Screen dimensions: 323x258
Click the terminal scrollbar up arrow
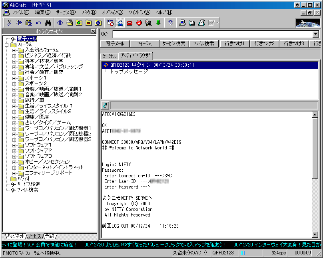(315, 115)
